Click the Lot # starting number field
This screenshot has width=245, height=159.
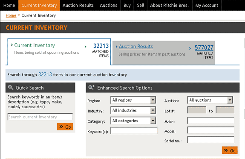click(x=197, y=110)
